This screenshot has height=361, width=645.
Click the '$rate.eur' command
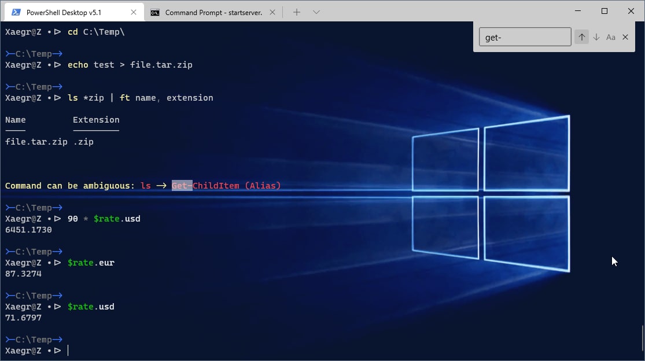91,262
